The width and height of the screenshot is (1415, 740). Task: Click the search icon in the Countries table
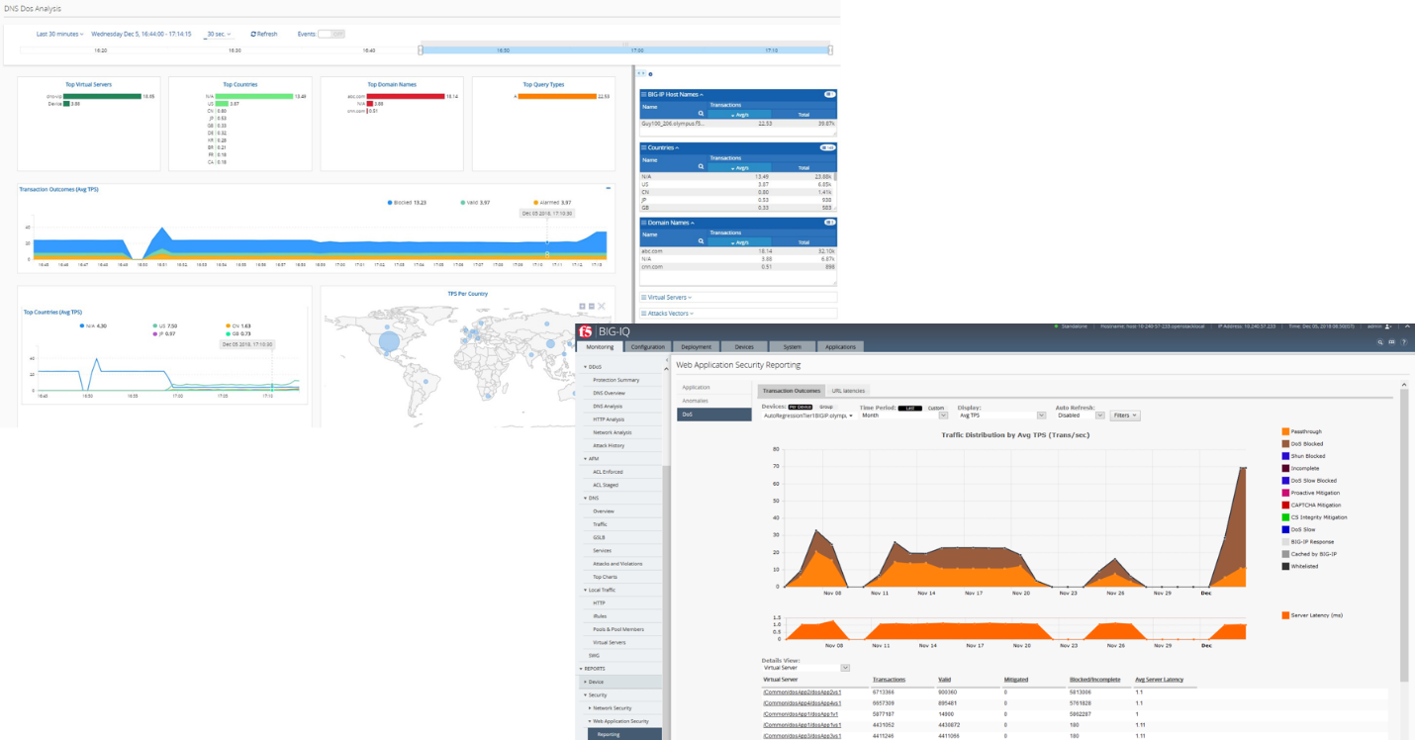pyautogui.click(x=701, y=167)
